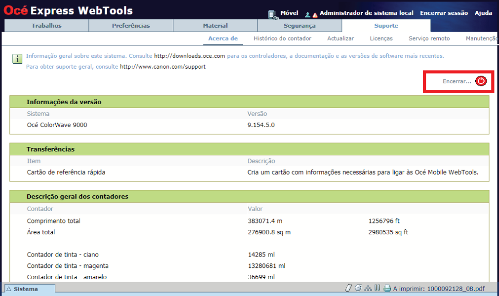499x296 pixels.
Task: Click the 13280681 ml magenta value
Action: tap(267, 266)
